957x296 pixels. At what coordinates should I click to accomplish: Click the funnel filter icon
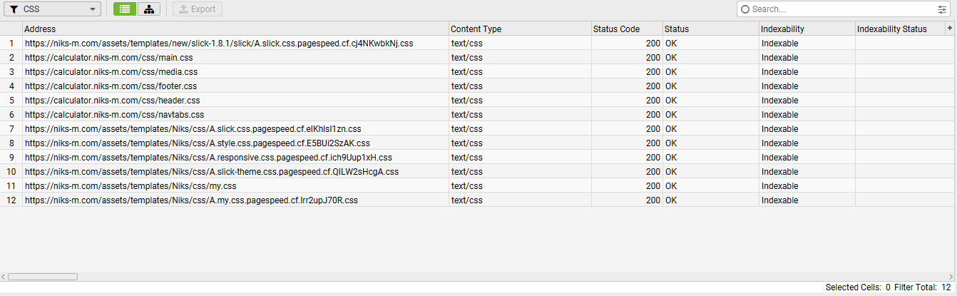14,9
